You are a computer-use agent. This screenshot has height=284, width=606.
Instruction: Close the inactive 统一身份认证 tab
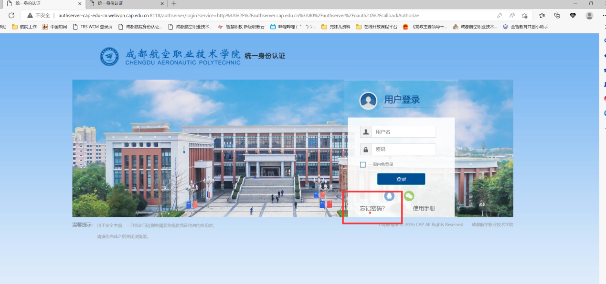[x=162, y=3]
